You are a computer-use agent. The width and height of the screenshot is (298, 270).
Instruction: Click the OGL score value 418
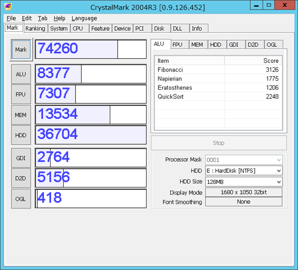[x=50, y=197]
